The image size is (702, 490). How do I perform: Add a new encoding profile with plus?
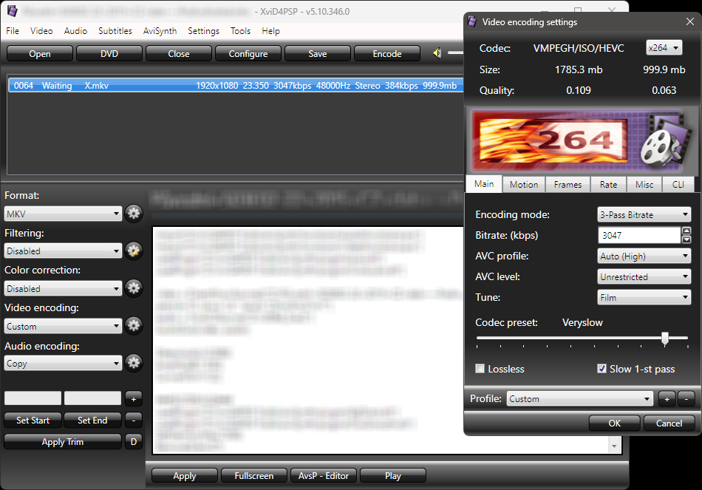click(x=667, y=398)
